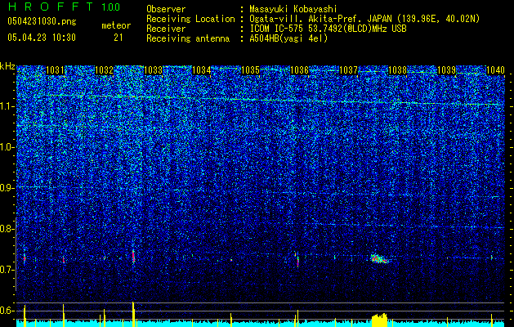
Task: Click the 1034 time marker
Action: click(x=202, y=70)
